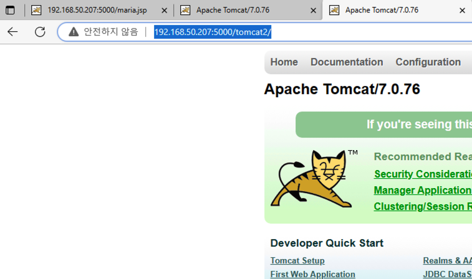Go back with the back arrow
The width and height of the screenshot is (472, 279).
pyautogui.click(x=12, y=32)
